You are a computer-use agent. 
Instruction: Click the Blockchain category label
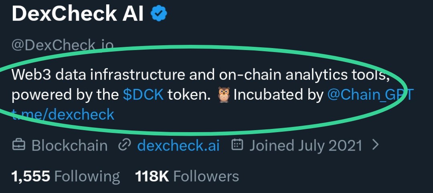coord(69,145)
